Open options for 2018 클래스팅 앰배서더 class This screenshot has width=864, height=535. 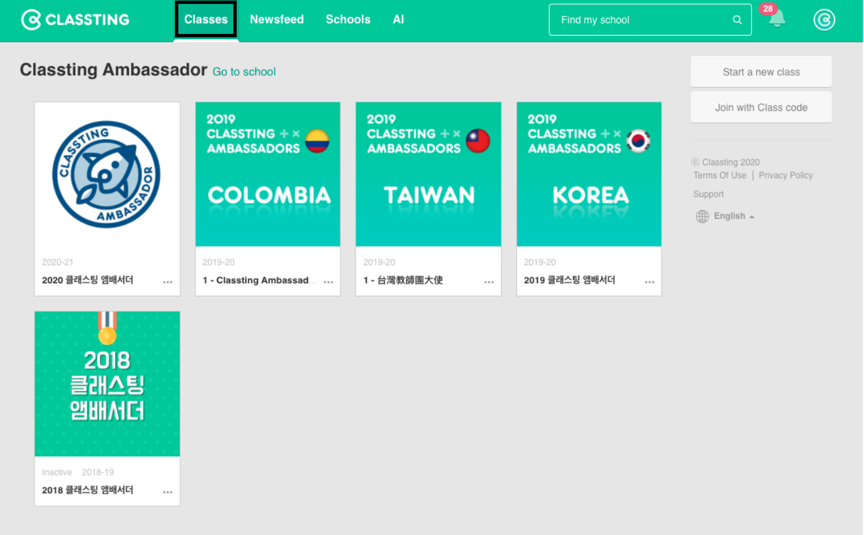pos(168,492)
